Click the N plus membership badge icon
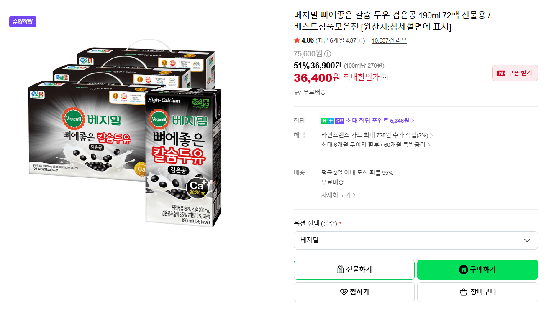Screen dimensions: 549x313 coord(327,121)
